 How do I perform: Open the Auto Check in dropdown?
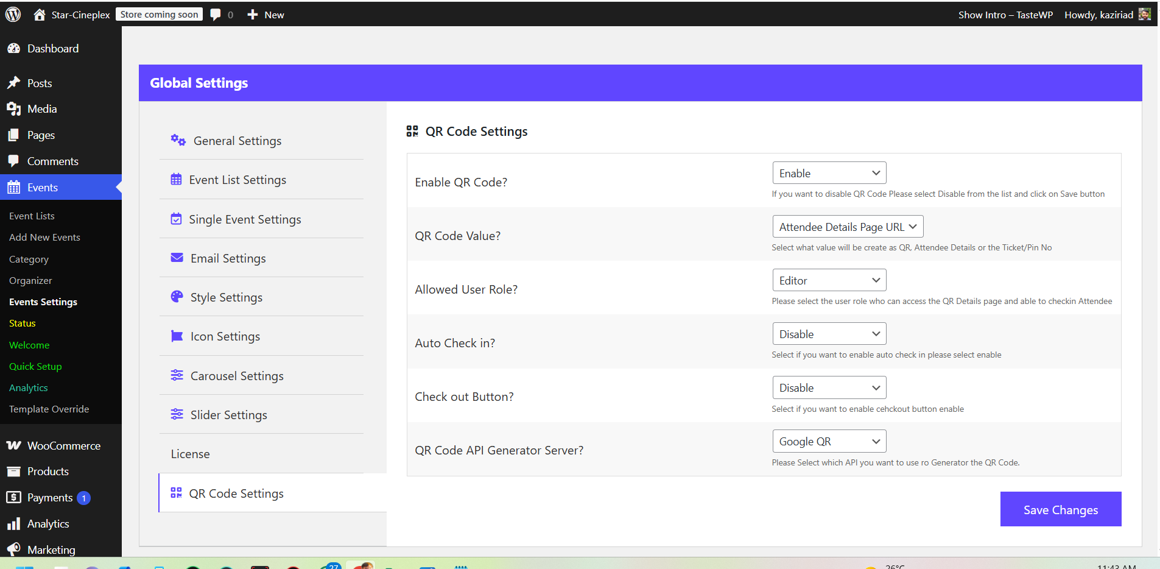coord(829,334)
